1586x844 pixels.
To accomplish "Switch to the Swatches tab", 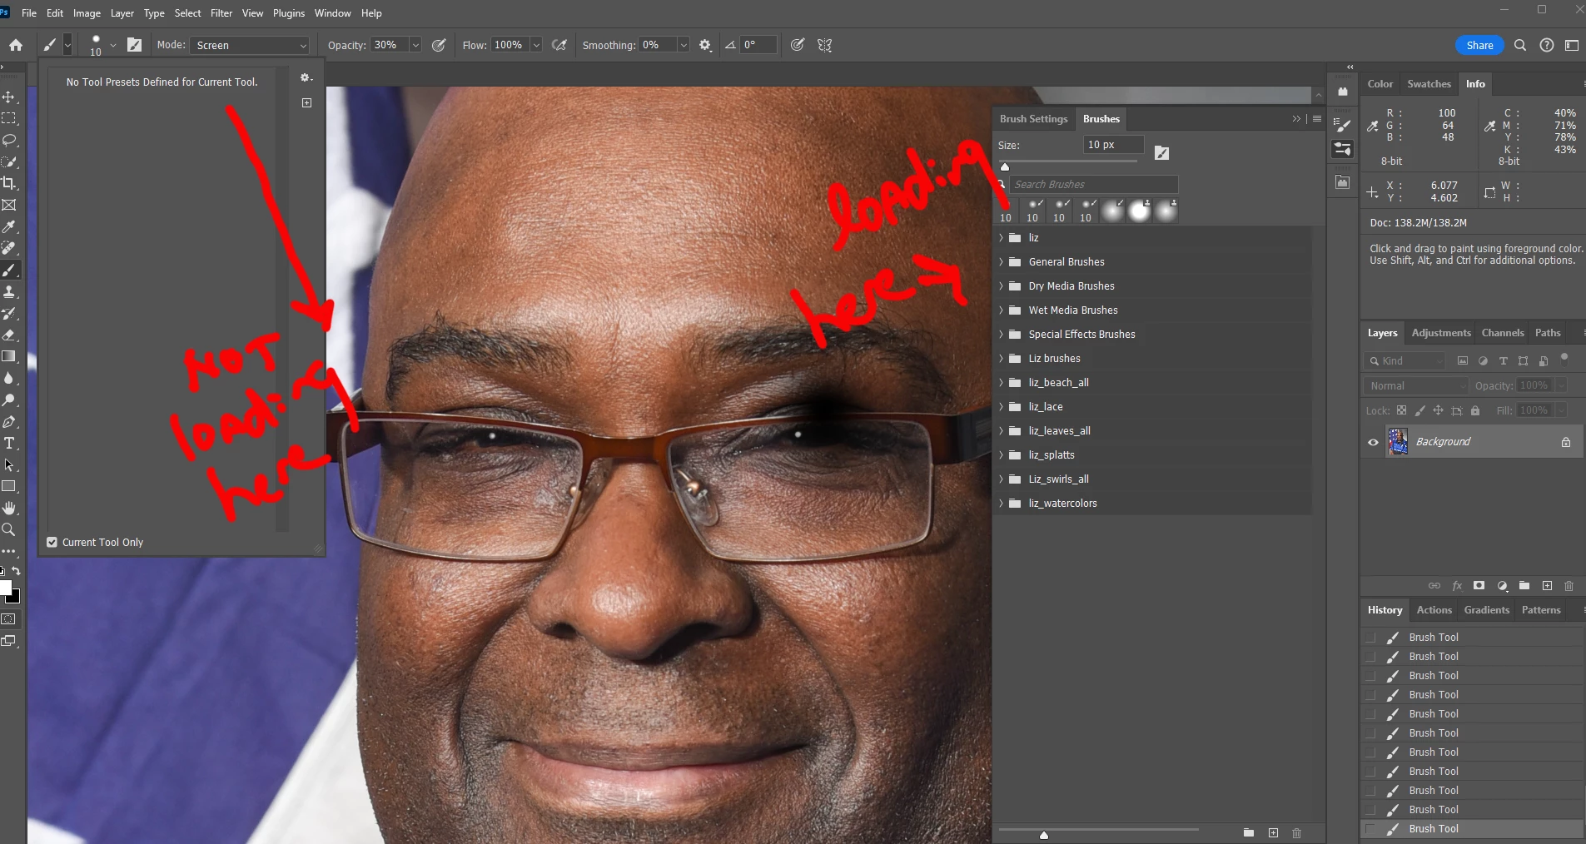I will (1429, 84).
